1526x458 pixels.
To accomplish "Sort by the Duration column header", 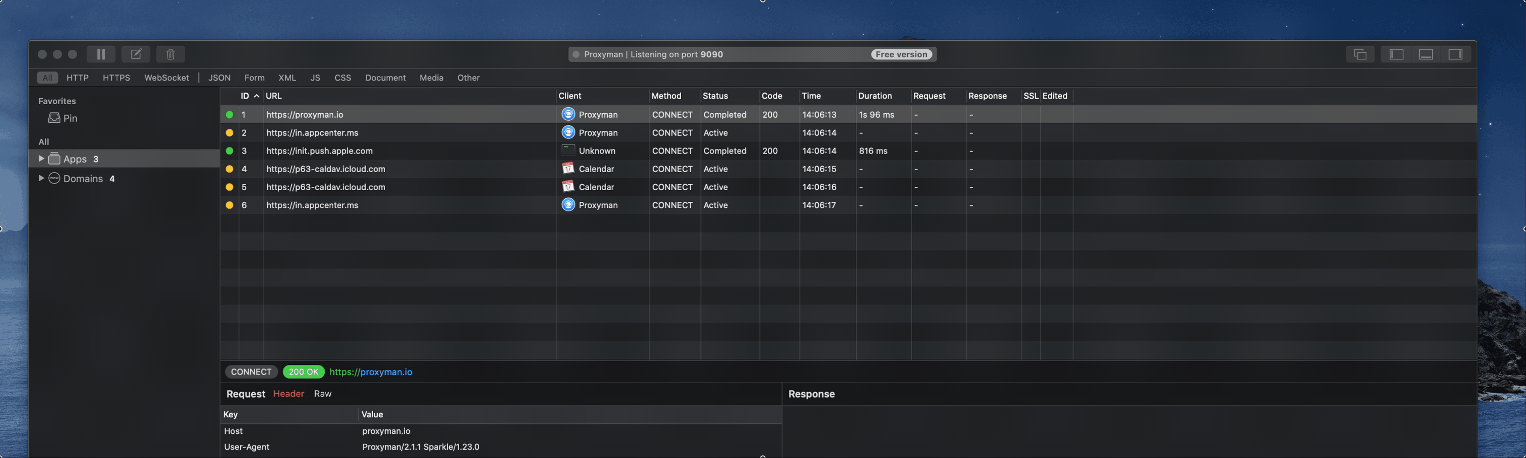I will point(883,96).
